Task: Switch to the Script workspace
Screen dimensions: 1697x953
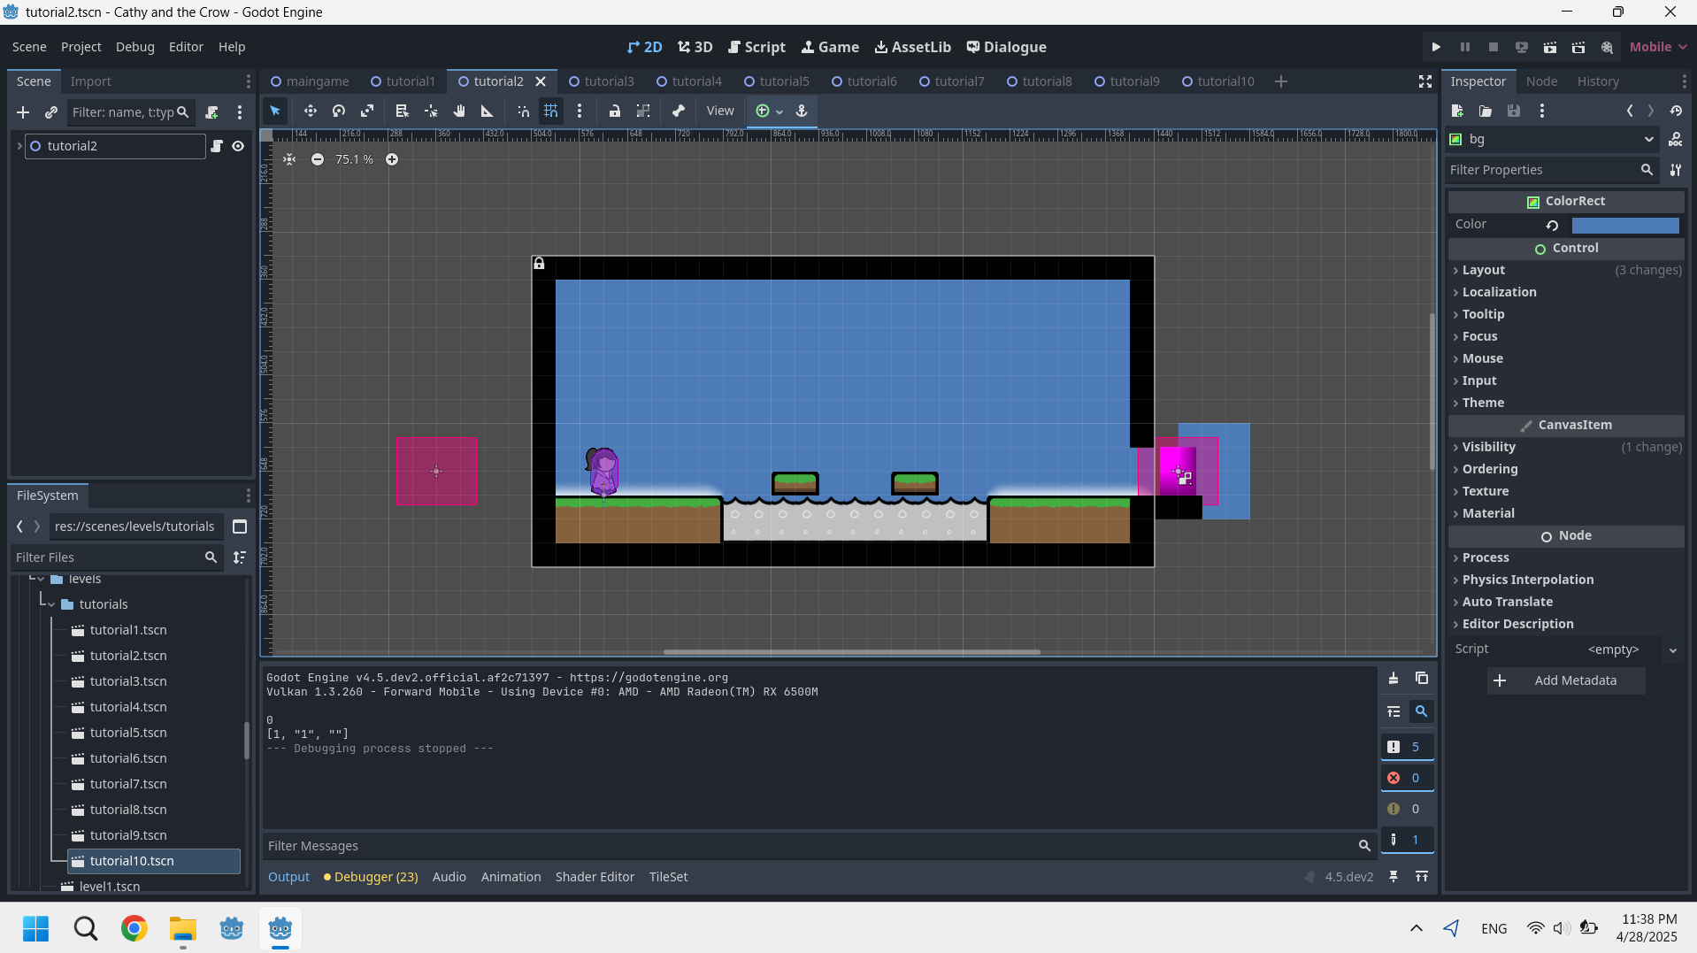Action: (x=756, y=47)
